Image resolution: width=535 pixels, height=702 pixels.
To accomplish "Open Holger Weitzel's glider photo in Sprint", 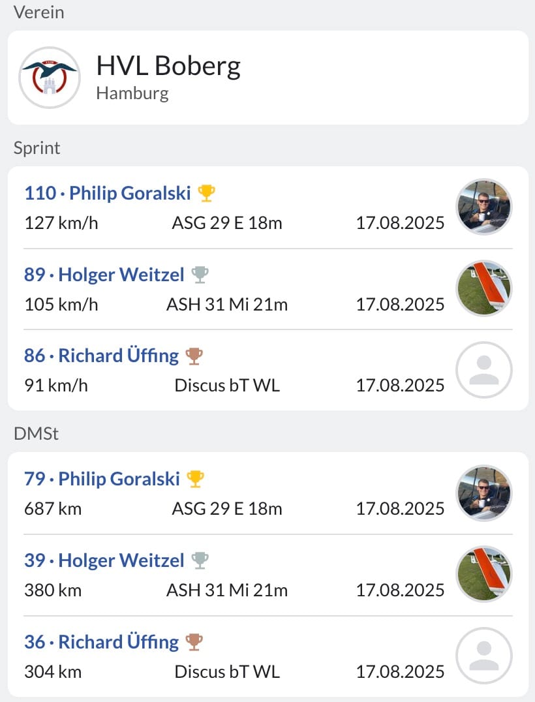I will click(484, 288).
